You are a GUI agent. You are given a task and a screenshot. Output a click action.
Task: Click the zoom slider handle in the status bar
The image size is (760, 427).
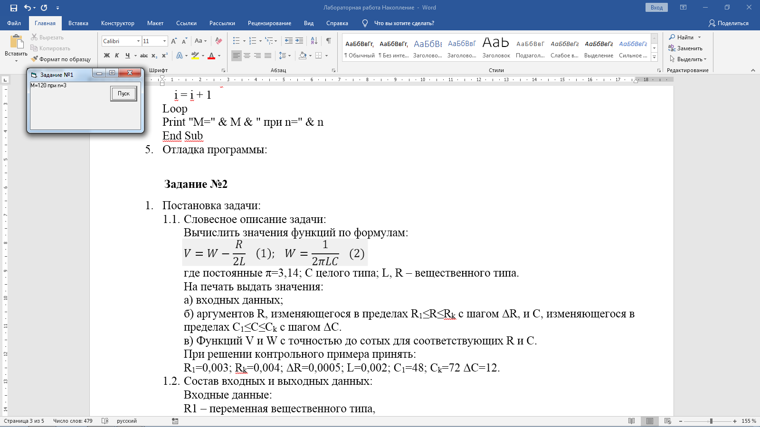[711, 421]
